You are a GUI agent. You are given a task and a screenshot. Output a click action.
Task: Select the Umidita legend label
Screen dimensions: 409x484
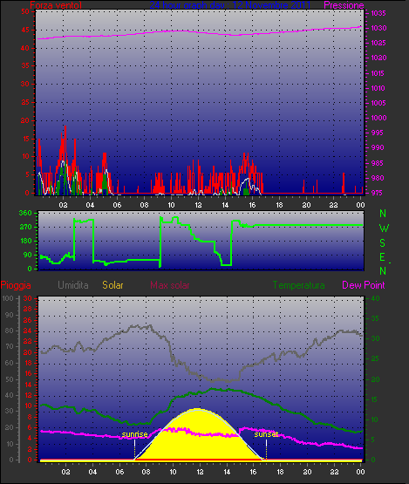click(x=73, y=285)
